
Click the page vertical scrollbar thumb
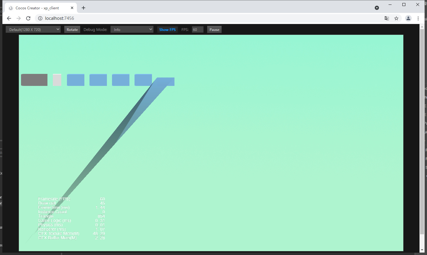point(422,132)
